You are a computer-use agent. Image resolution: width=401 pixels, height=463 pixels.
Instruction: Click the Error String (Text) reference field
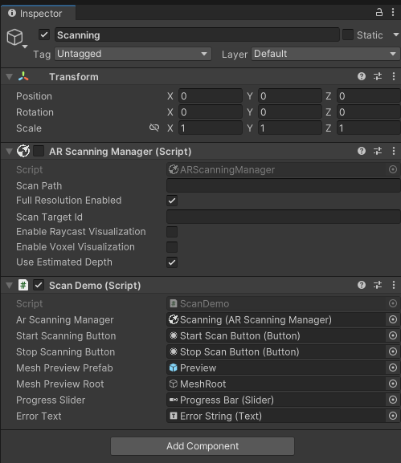(276, 416)
